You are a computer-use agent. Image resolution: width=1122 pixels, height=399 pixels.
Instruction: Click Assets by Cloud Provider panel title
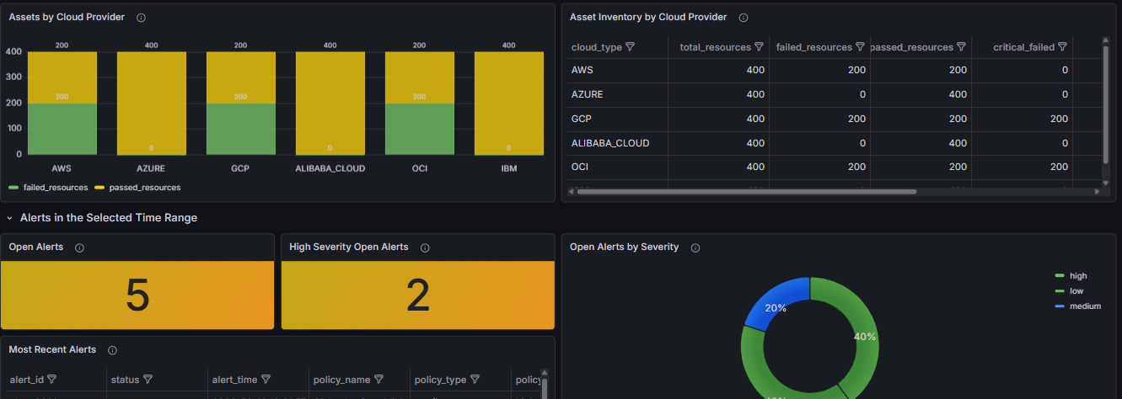point(67,17)
